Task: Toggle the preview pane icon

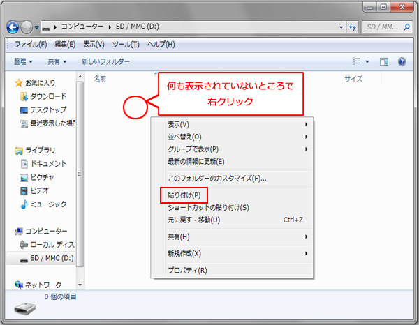Action: tap(383, 61)
